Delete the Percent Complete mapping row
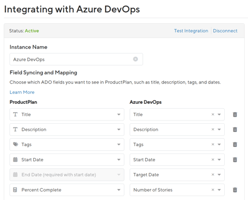 point(235,190)
